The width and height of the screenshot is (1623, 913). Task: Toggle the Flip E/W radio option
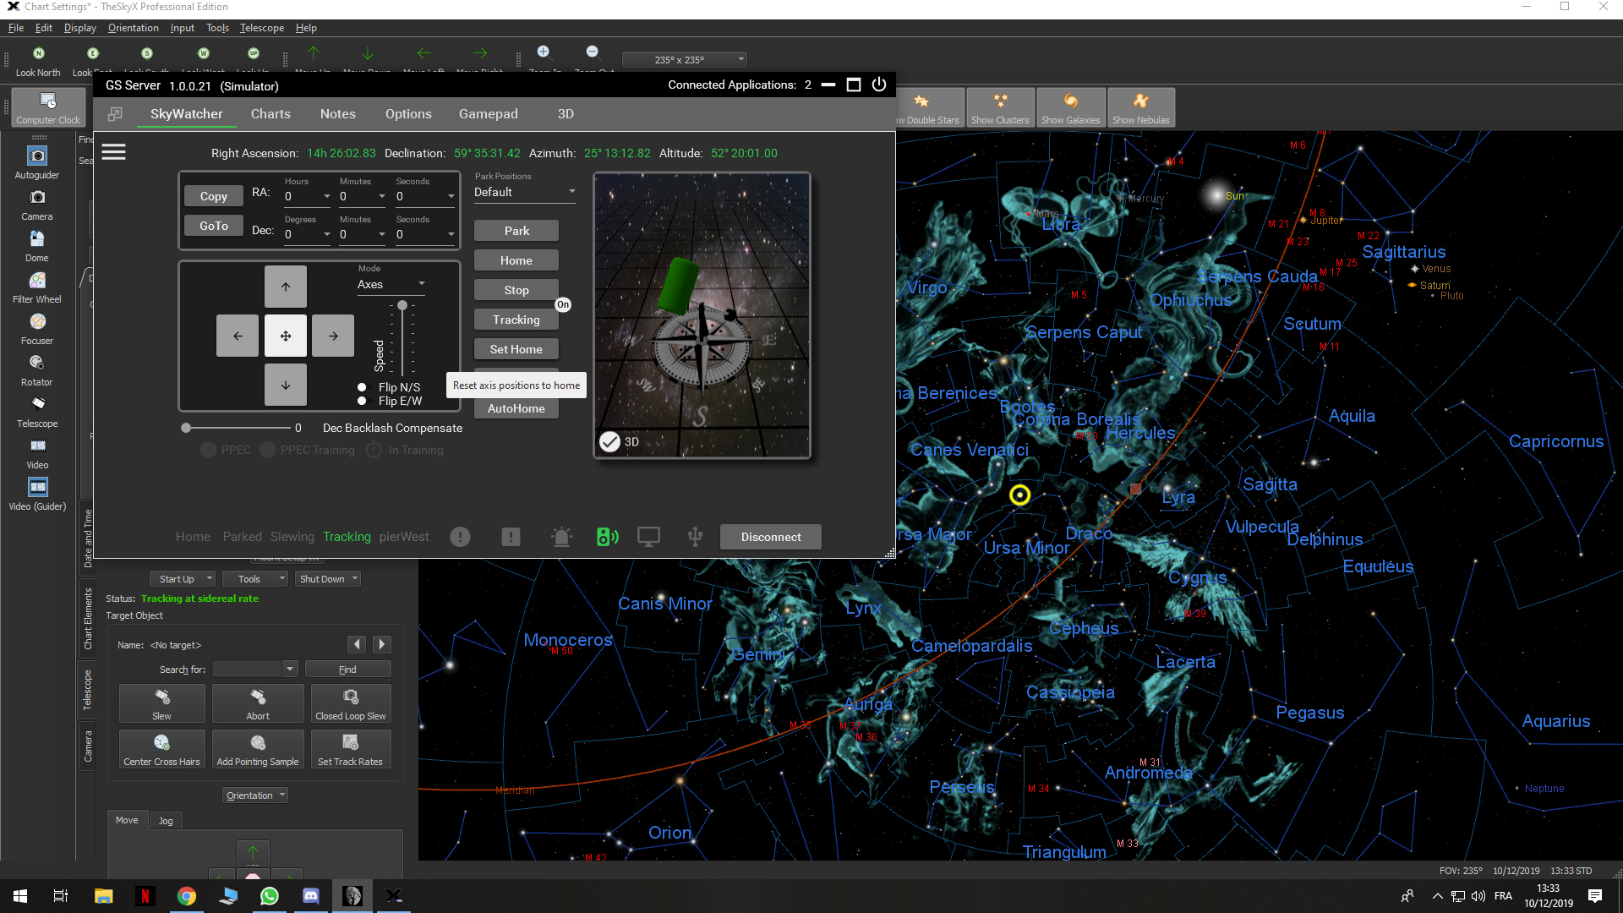point(362,401)
